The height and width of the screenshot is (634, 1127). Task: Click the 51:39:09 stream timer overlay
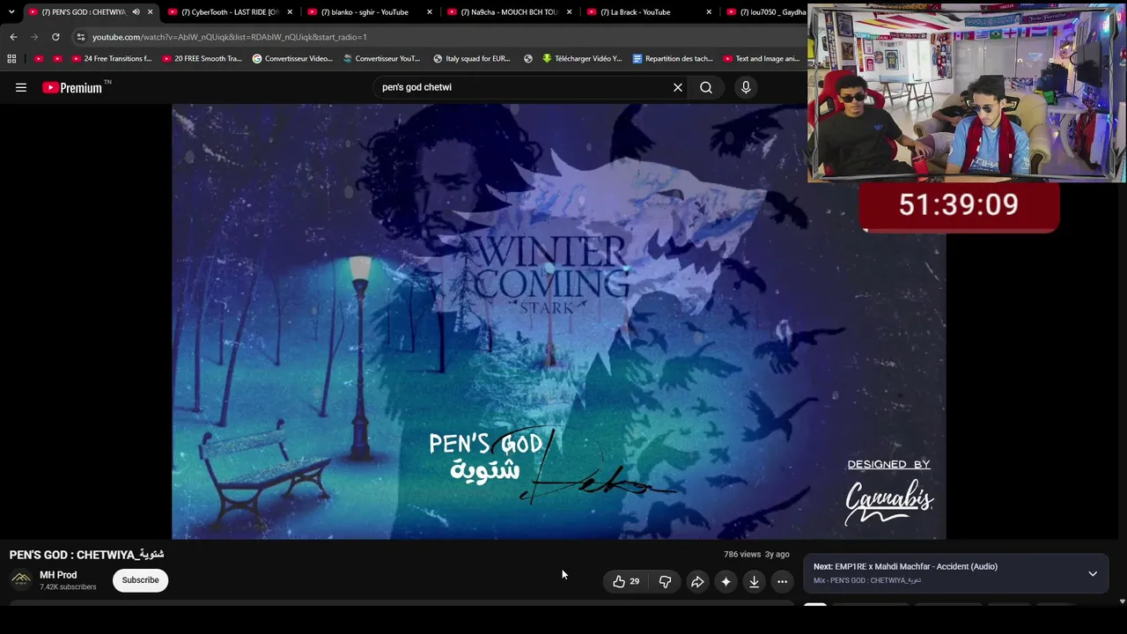[959, 206]
